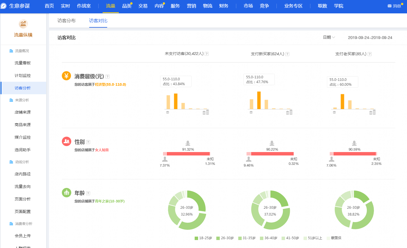Click highlighted bar in 支付新买家 chart

[259, 100]
